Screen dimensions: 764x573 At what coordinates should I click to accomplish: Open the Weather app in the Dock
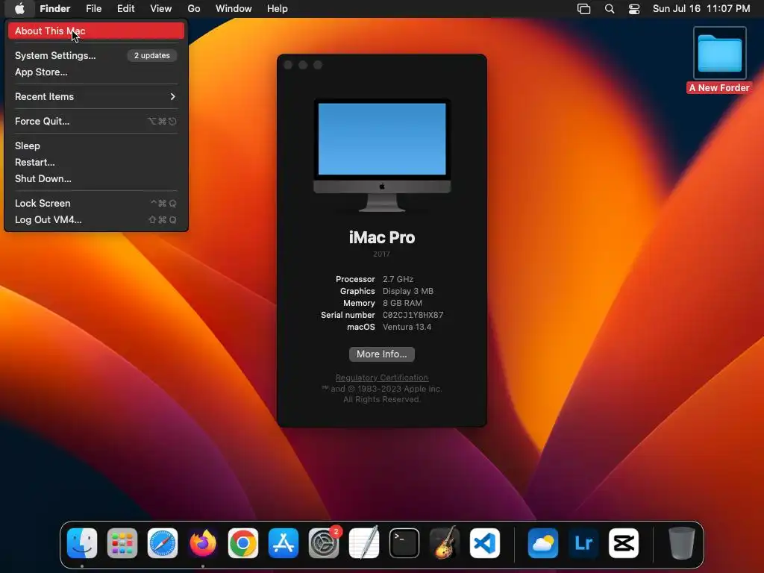tap(543, 543)
